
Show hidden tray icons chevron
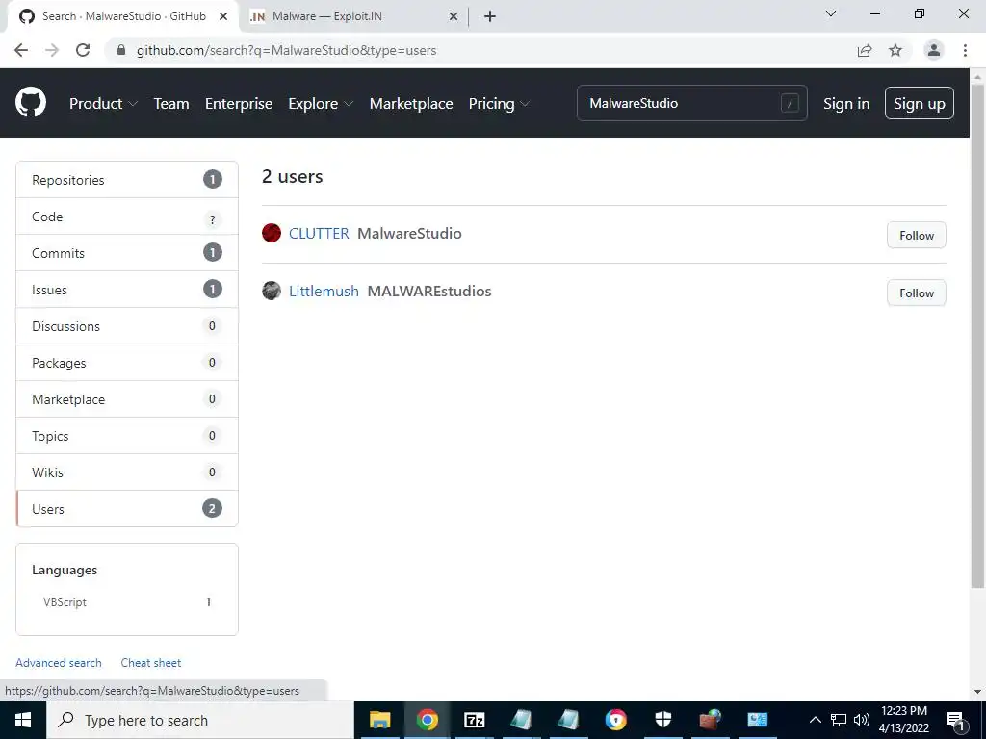[x=815, y=720]
